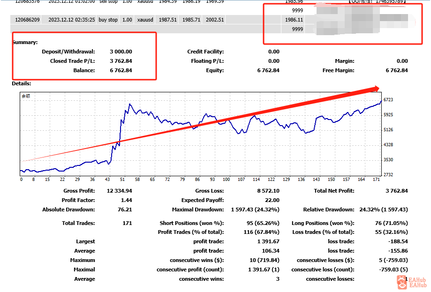Screen dimensions: 431x292
Task: Select the timestamp 2023.12.12 02:35:25
Action: [71, 20]
